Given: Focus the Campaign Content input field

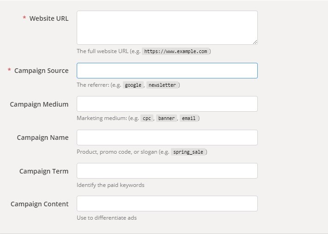Looking at the screenshot, I should (167, 204).
